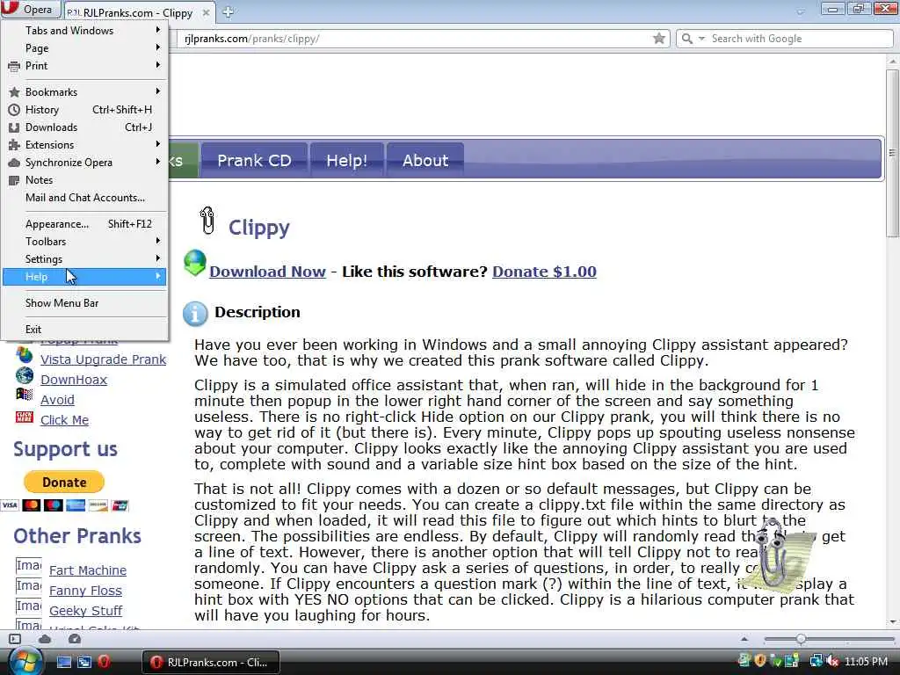Click blue Description info icon

[195, 314]
